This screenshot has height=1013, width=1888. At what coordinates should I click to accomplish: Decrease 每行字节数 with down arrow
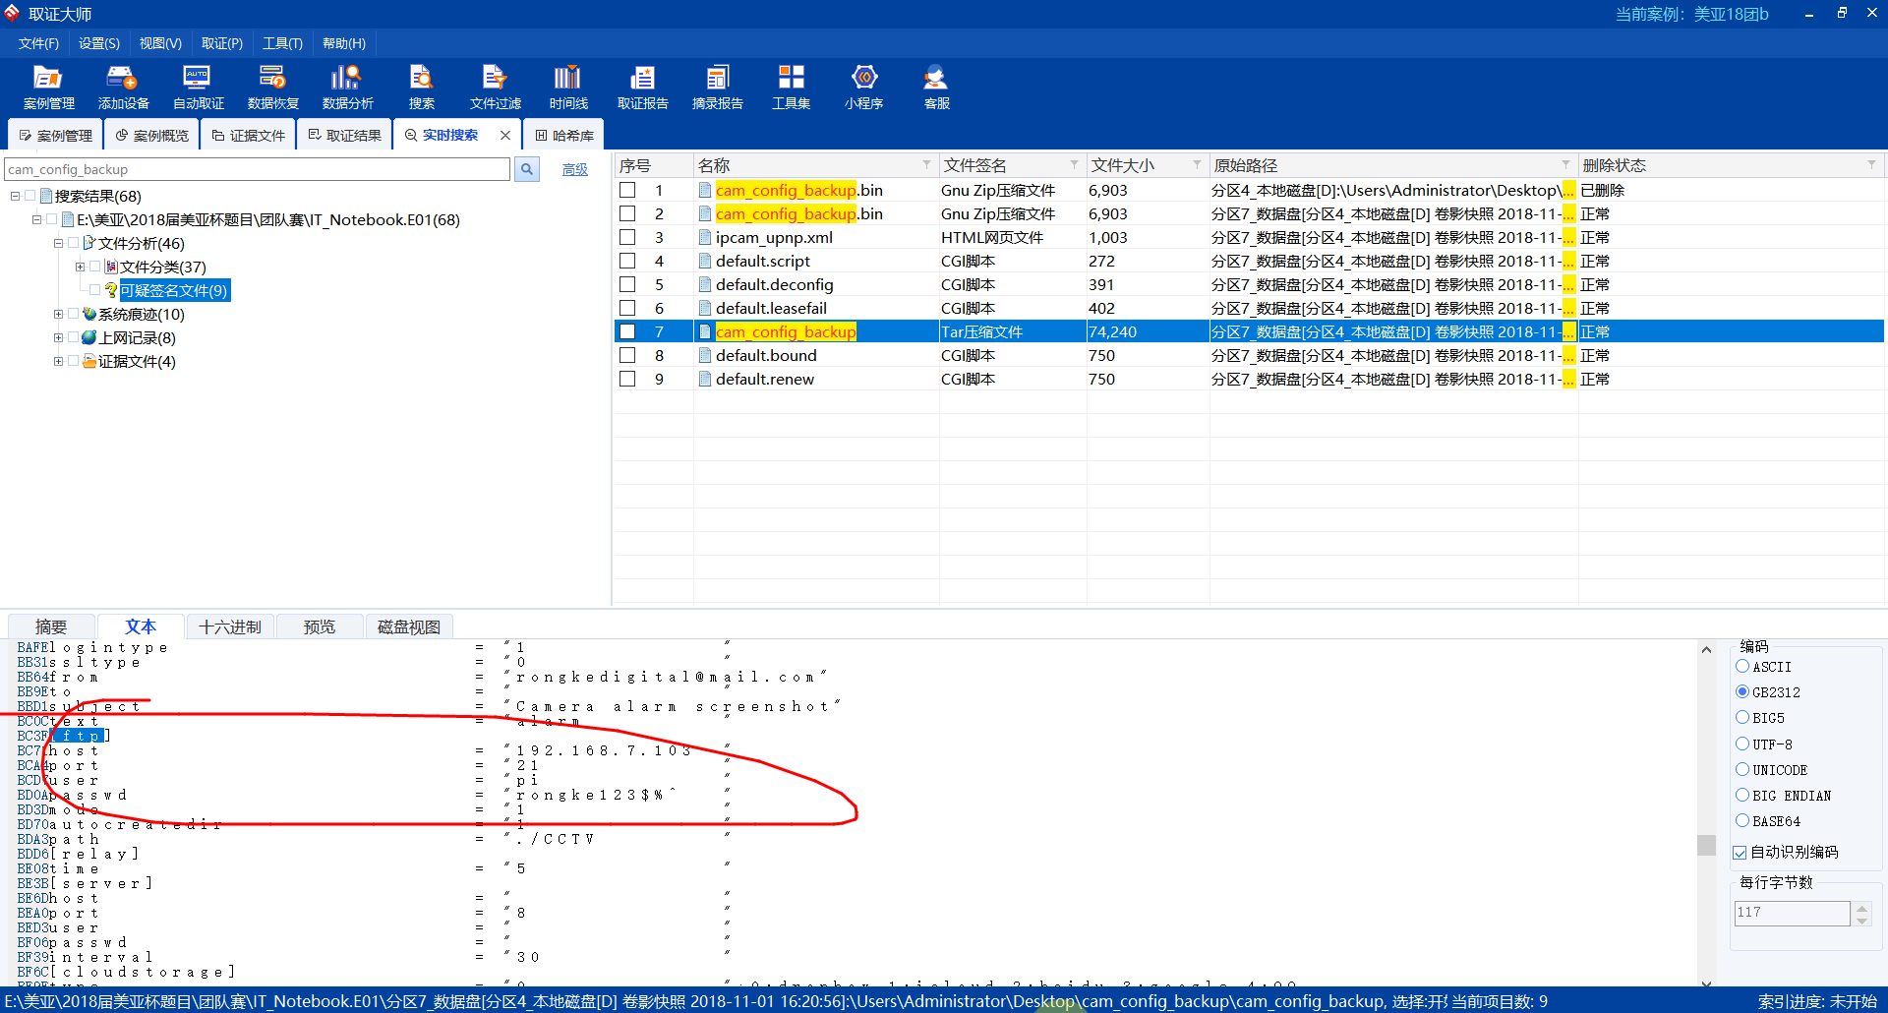coord(1861,920)
